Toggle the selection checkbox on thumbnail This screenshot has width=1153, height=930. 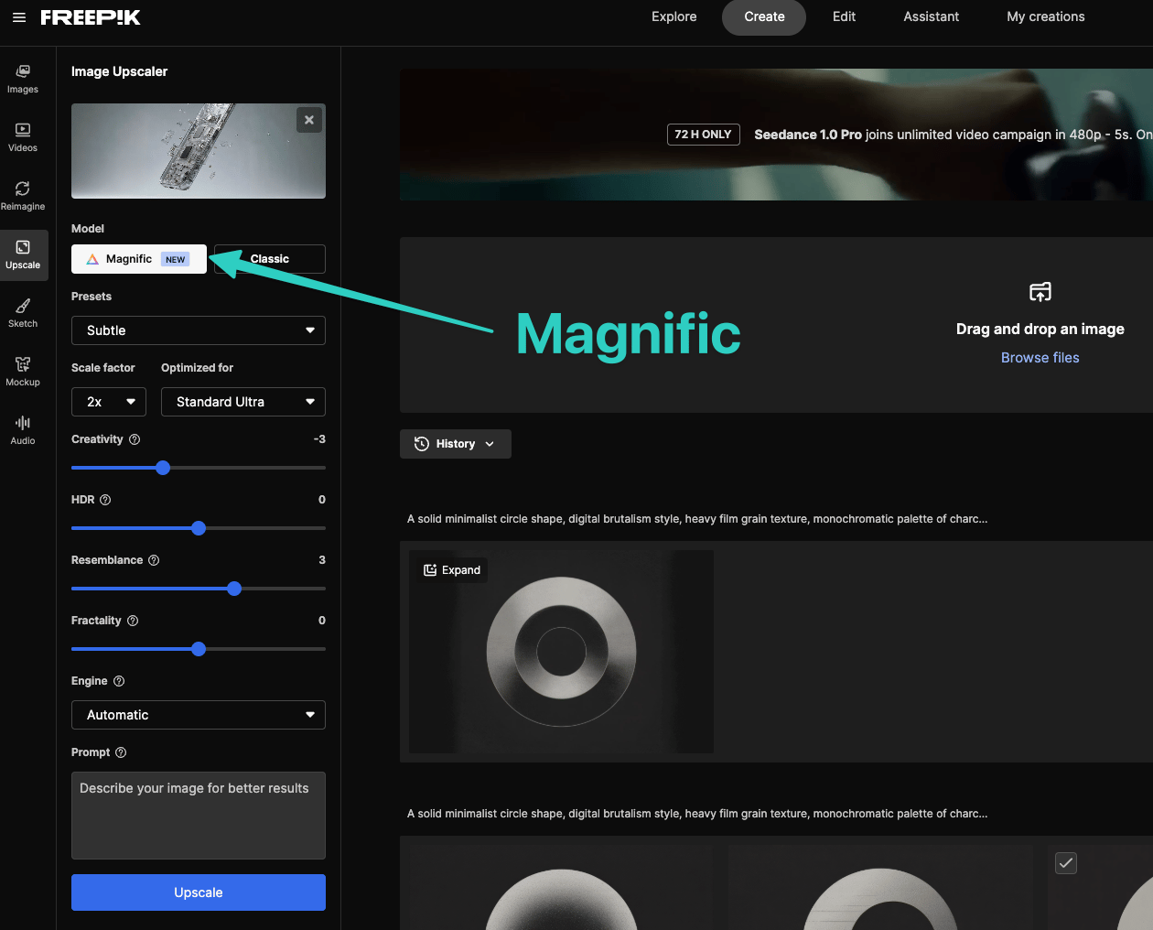point(1066,863)
